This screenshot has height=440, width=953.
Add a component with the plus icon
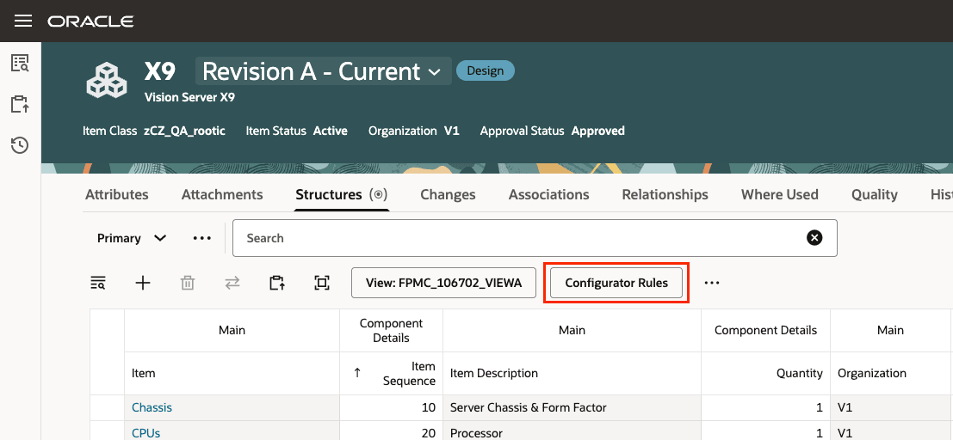pos(143,283)
